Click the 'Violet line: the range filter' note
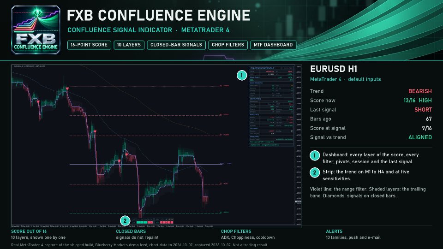Image resolution: width=443 pixels, height=249 pixels. tap(368, 192)
